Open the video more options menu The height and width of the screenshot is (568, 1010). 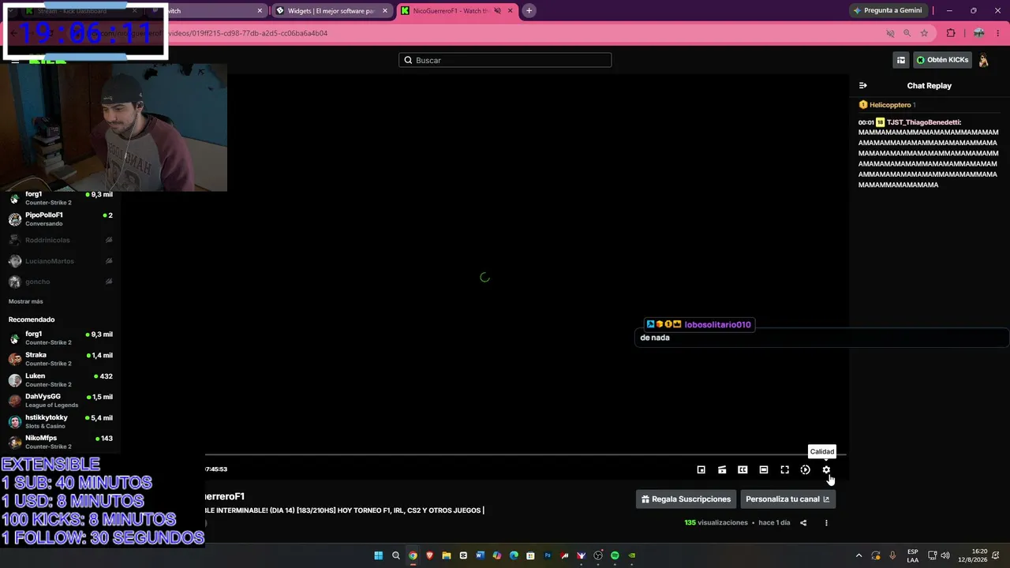pyautogui.click(x=826, y=522)
